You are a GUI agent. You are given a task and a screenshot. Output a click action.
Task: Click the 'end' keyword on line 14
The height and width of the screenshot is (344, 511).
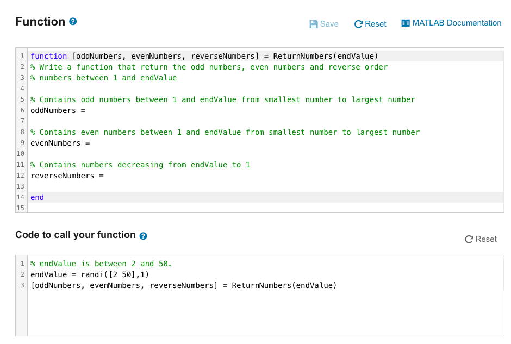click(x=37, y=197)
